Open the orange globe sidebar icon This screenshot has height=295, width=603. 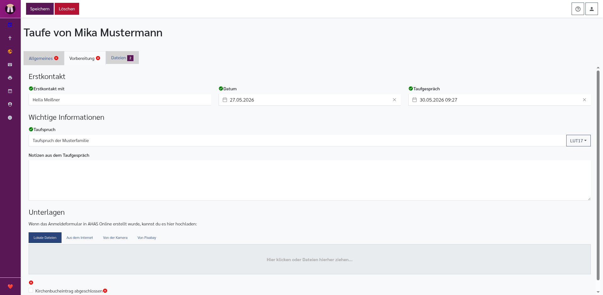[10, 51]
